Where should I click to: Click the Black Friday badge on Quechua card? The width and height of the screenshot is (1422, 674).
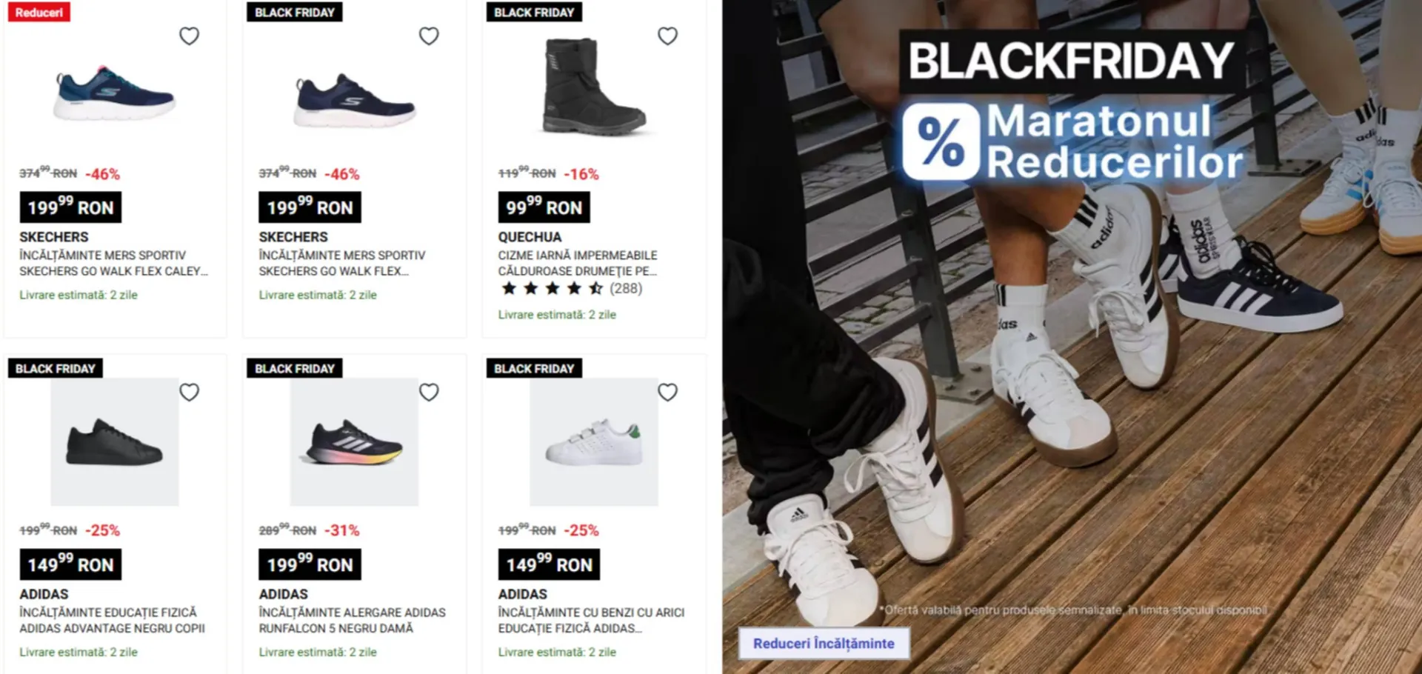pyautogui.click(x=534, y=12)
